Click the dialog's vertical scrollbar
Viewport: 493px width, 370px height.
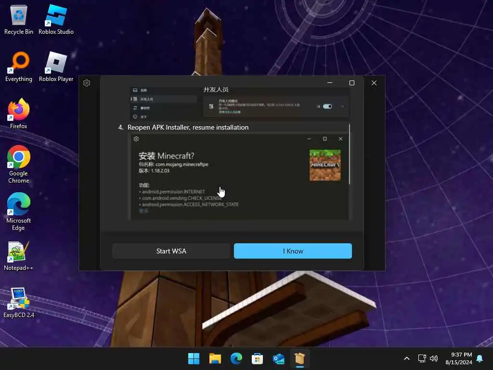click(x=350, y=154)
